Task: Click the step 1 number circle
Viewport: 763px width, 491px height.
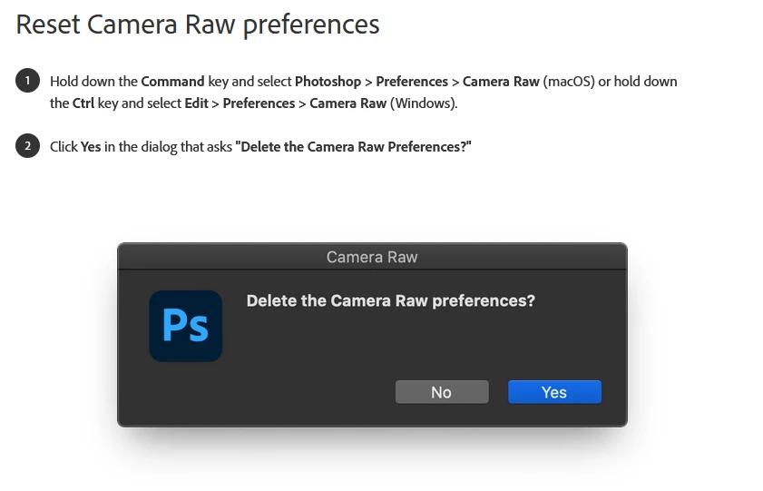Action: 27,80
